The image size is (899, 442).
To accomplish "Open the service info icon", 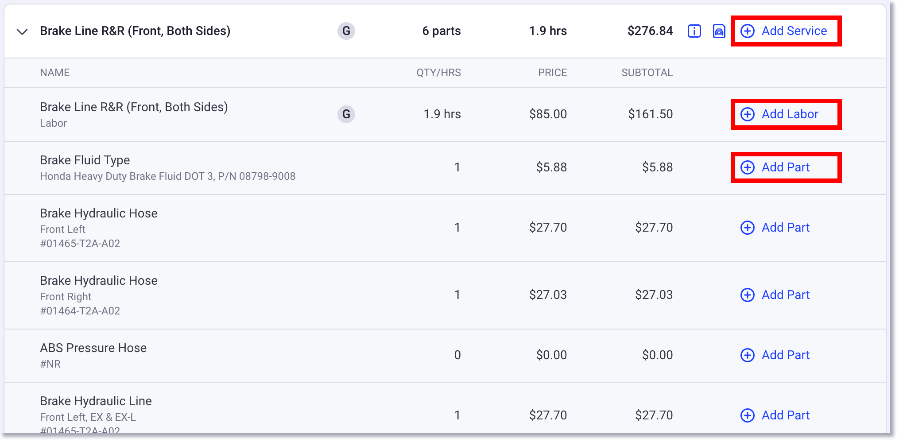I will 694,31.
